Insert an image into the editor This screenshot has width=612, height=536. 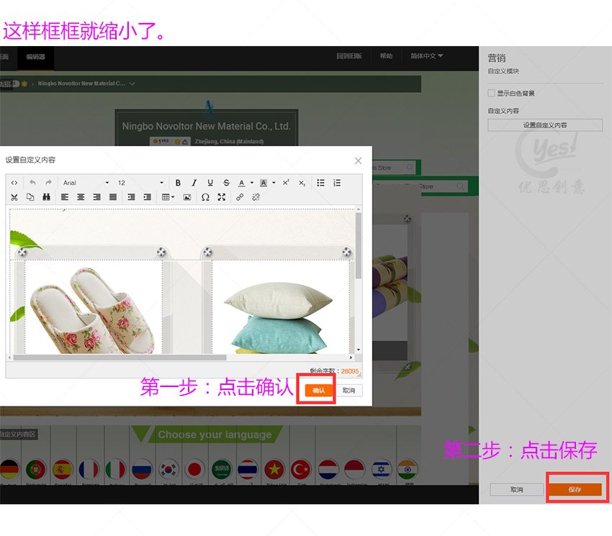click(x=187, y=196)
